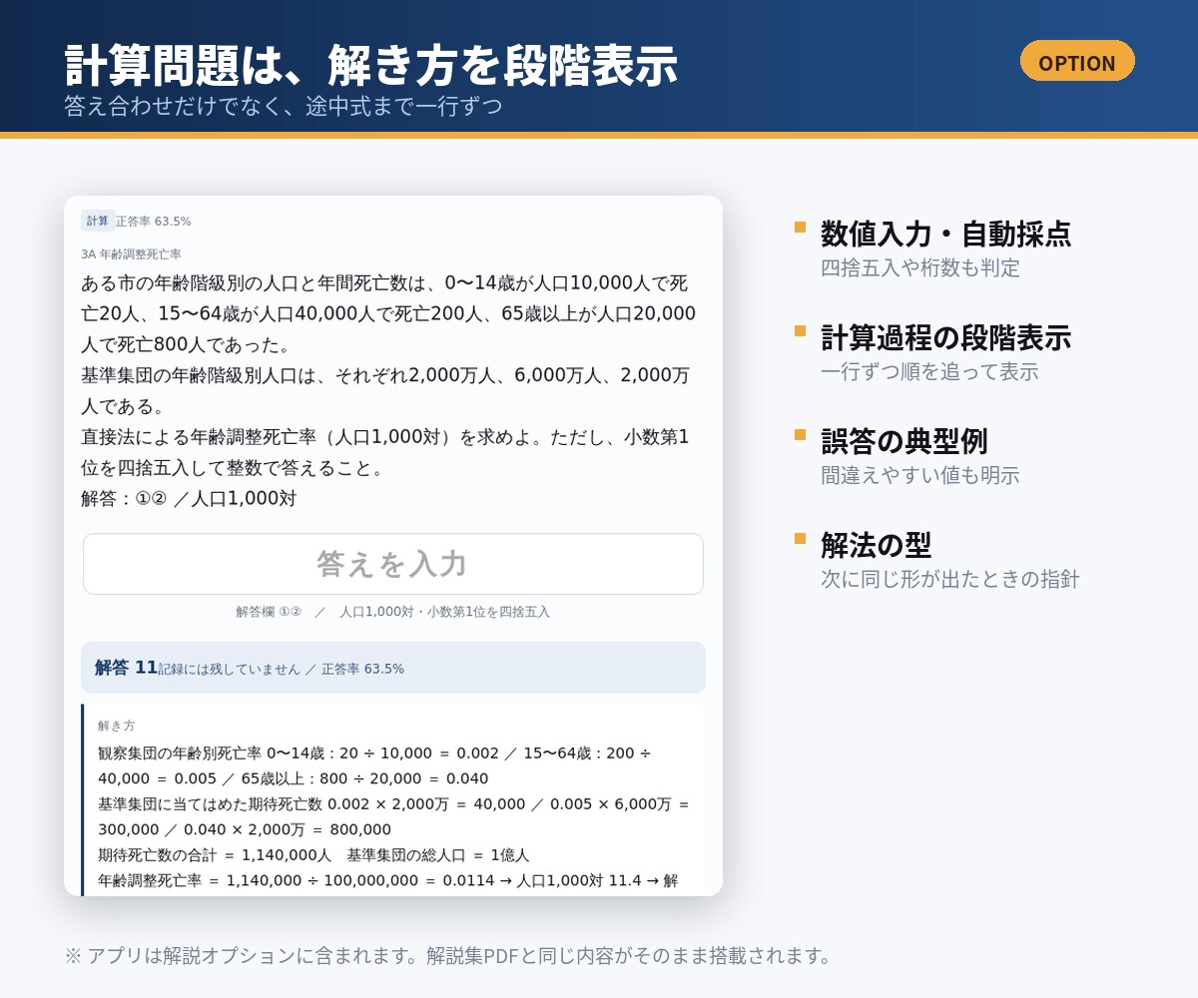This screenshot has height=998, width=1198.
Task: Click the 年齢調整死亡率 = 1,140,000 ÷ 100,000,000 line
Action: pyautogui.click(x=388, y=880)
